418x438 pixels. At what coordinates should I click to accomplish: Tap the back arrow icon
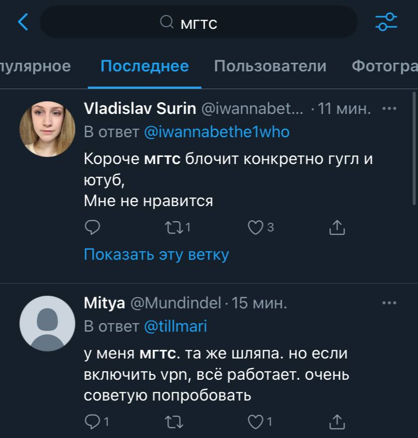[x=23, y=22]
